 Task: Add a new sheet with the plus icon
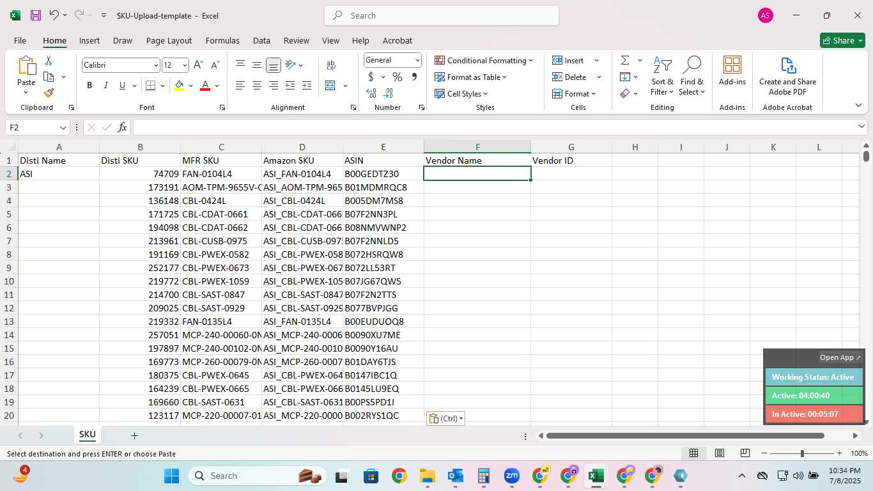click(x=134, y=435)
